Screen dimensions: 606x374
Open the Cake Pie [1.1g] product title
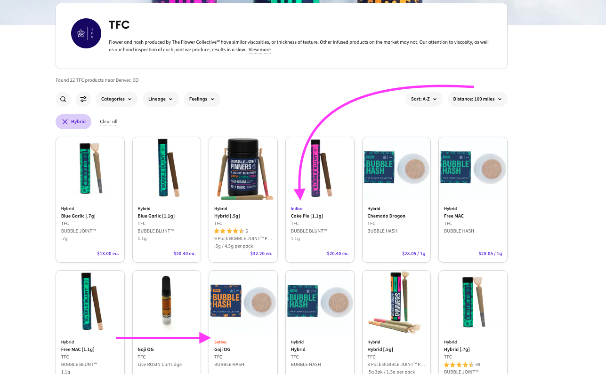tap(307, 216)
